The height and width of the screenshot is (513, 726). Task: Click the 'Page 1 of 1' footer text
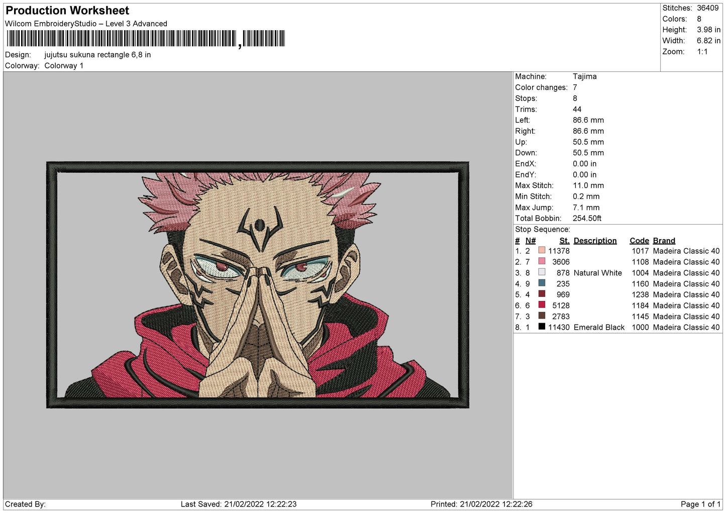tap(700, 504)
